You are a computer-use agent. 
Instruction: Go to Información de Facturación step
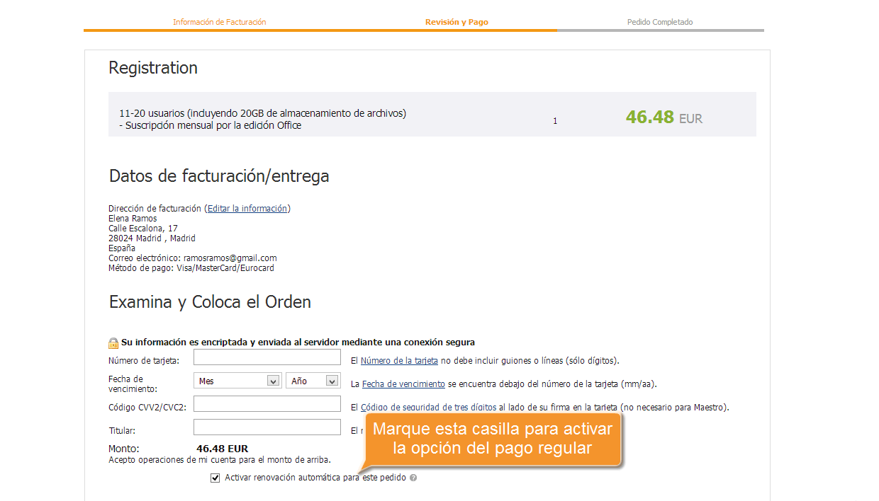point(220,22)
